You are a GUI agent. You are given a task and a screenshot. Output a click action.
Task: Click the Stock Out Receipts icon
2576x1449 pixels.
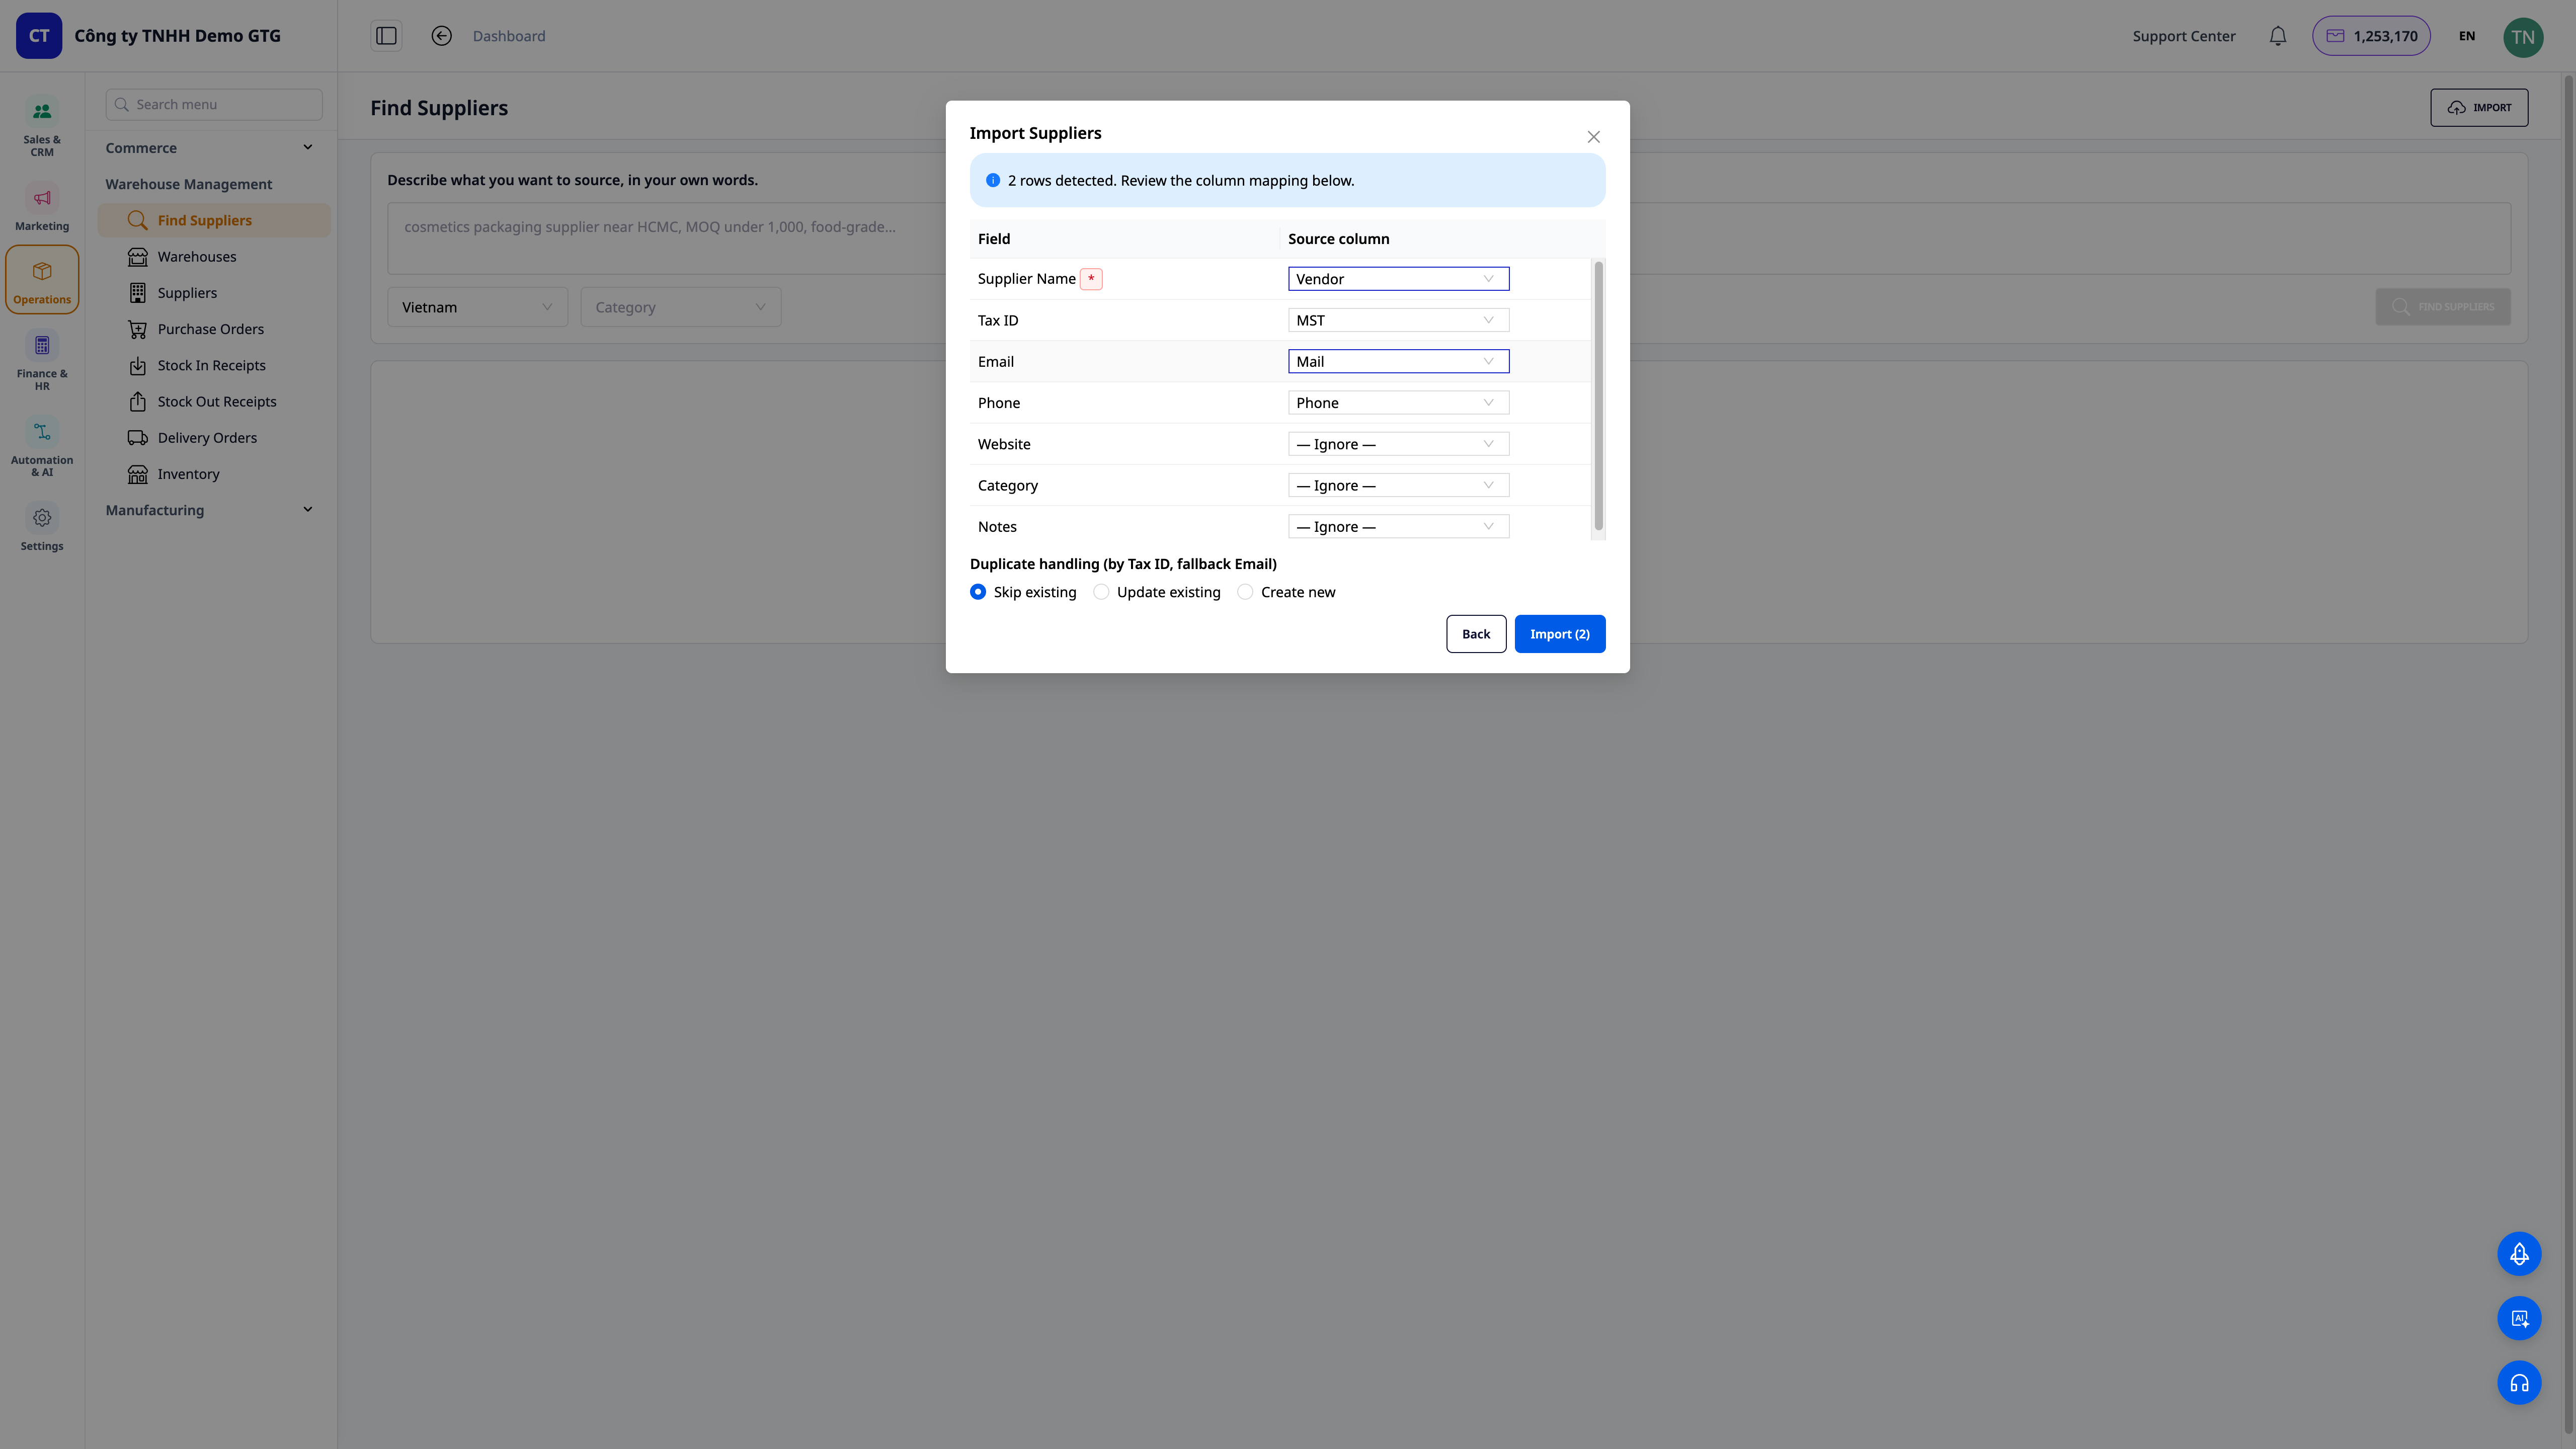(x=138, y=402)
